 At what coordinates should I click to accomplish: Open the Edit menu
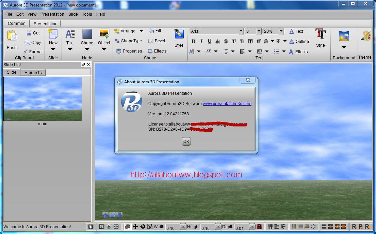coord(20,14)
